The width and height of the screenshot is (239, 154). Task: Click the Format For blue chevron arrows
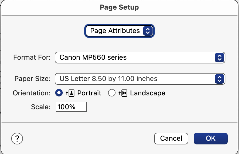220,58
